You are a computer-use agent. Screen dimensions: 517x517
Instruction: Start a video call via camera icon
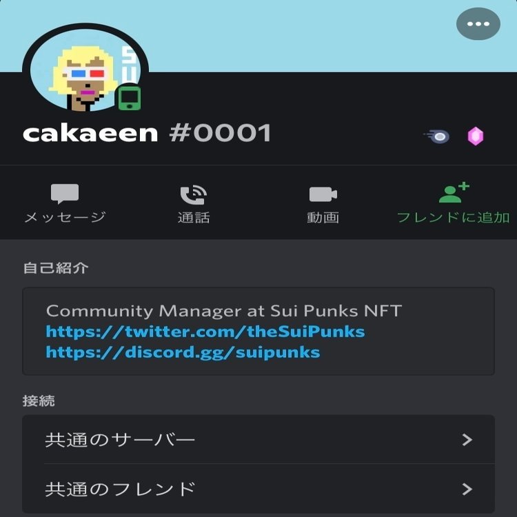(x=323, y=194)
